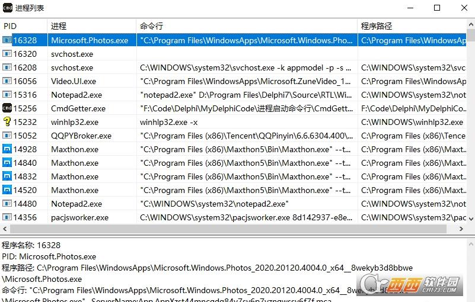Click the CmdGetter.exe process icon
The height and width of the screenshot is (302, 475).
click(7, 108)
